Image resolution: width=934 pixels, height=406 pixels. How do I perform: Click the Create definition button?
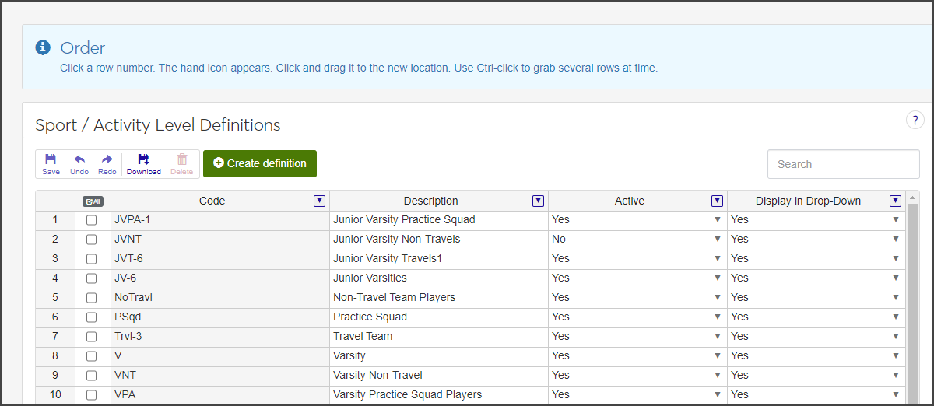coord(260,163)
